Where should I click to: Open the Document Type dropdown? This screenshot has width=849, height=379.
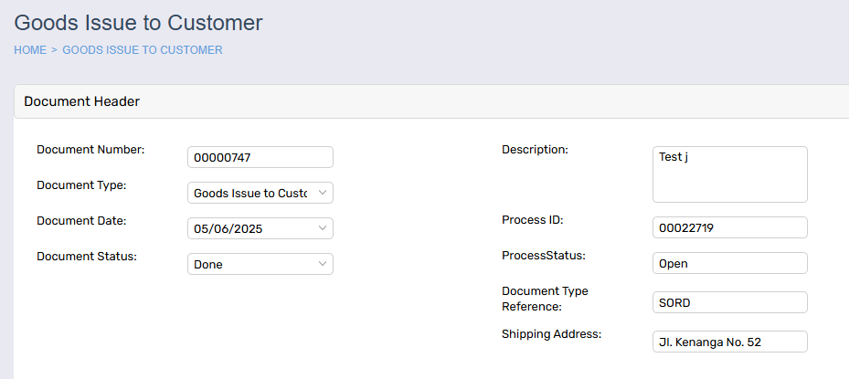coord(260,193)
